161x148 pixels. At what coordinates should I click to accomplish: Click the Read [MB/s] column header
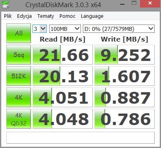point(63,39)
